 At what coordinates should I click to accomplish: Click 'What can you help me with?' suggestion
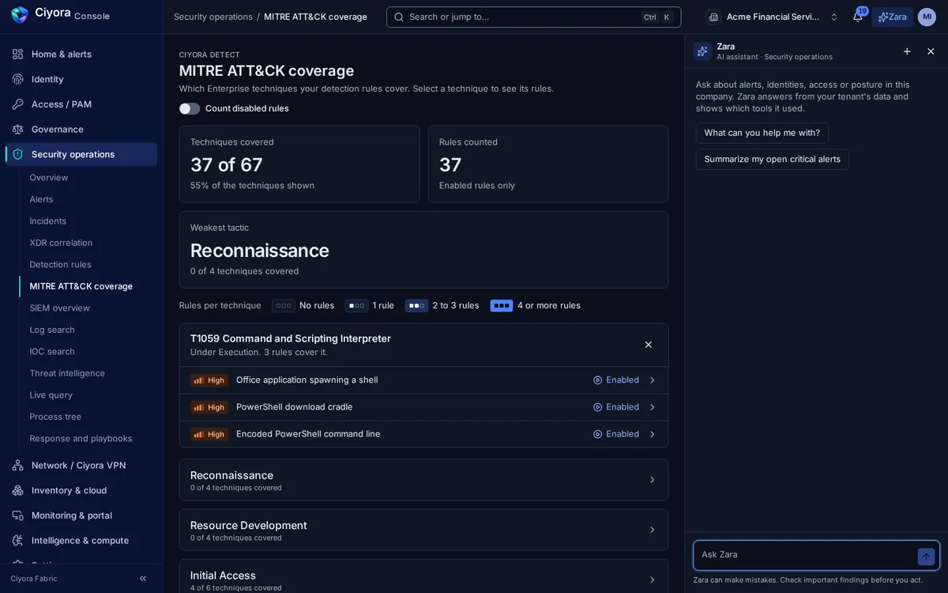coord(762,133)
